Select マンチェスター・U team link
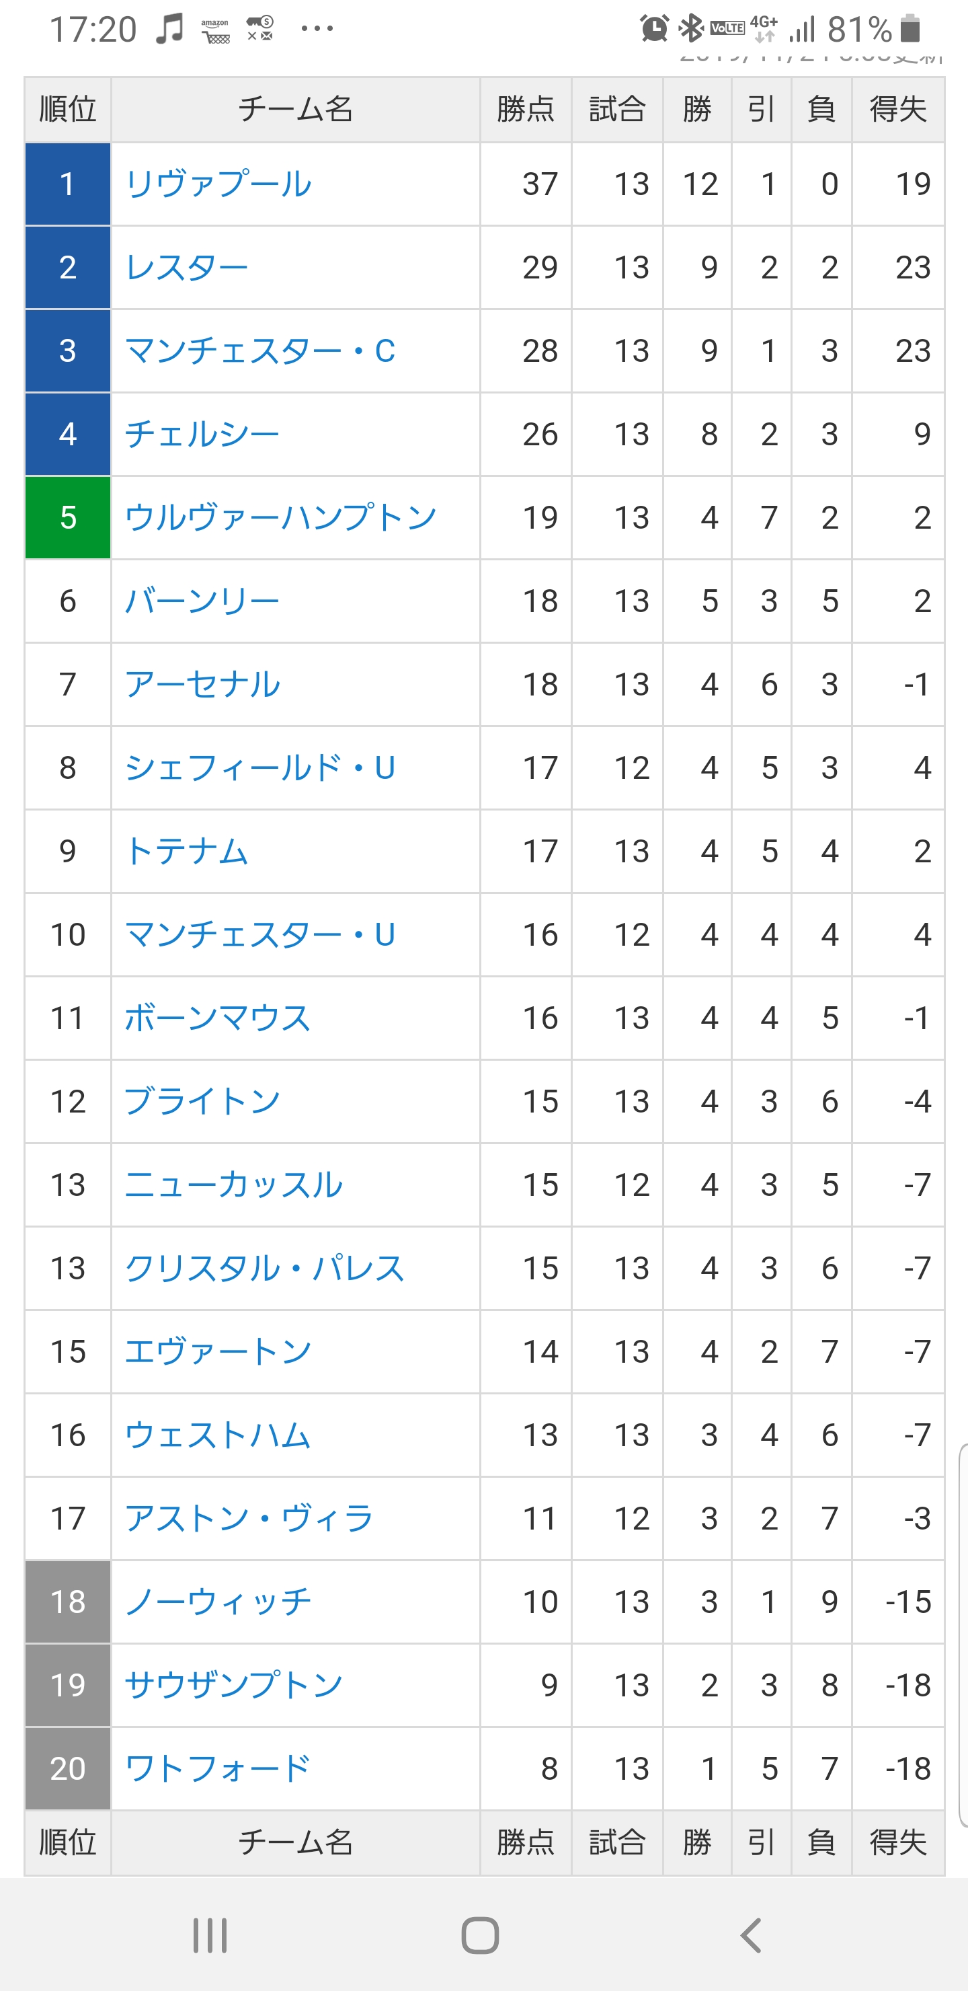This screenshot has width=968, height=1991. click(259, 935)
